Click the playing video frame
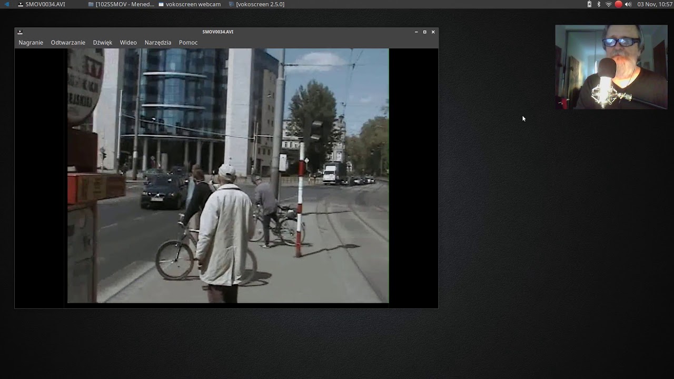The image size is (674, 379). click(x=228, y=176)
